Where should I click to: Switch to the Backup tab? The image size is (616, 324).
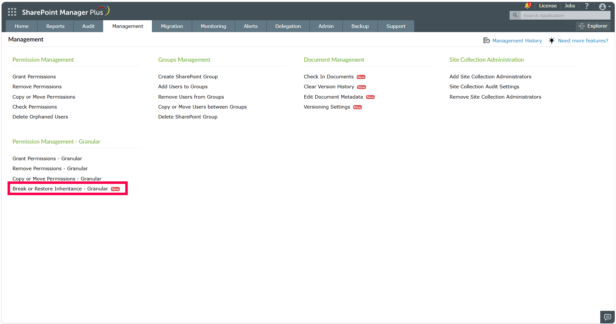click(360, 26)
